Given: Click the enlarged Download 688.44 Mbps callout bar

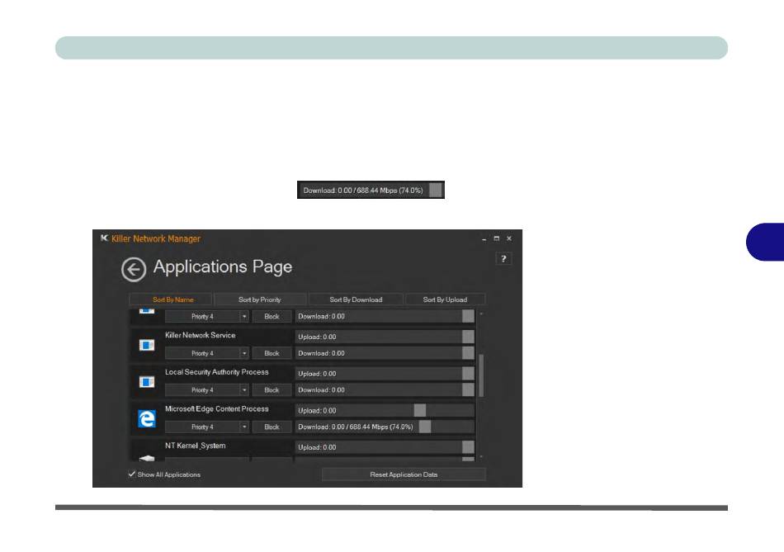Looking at the screenshot, I should [371, 190].
